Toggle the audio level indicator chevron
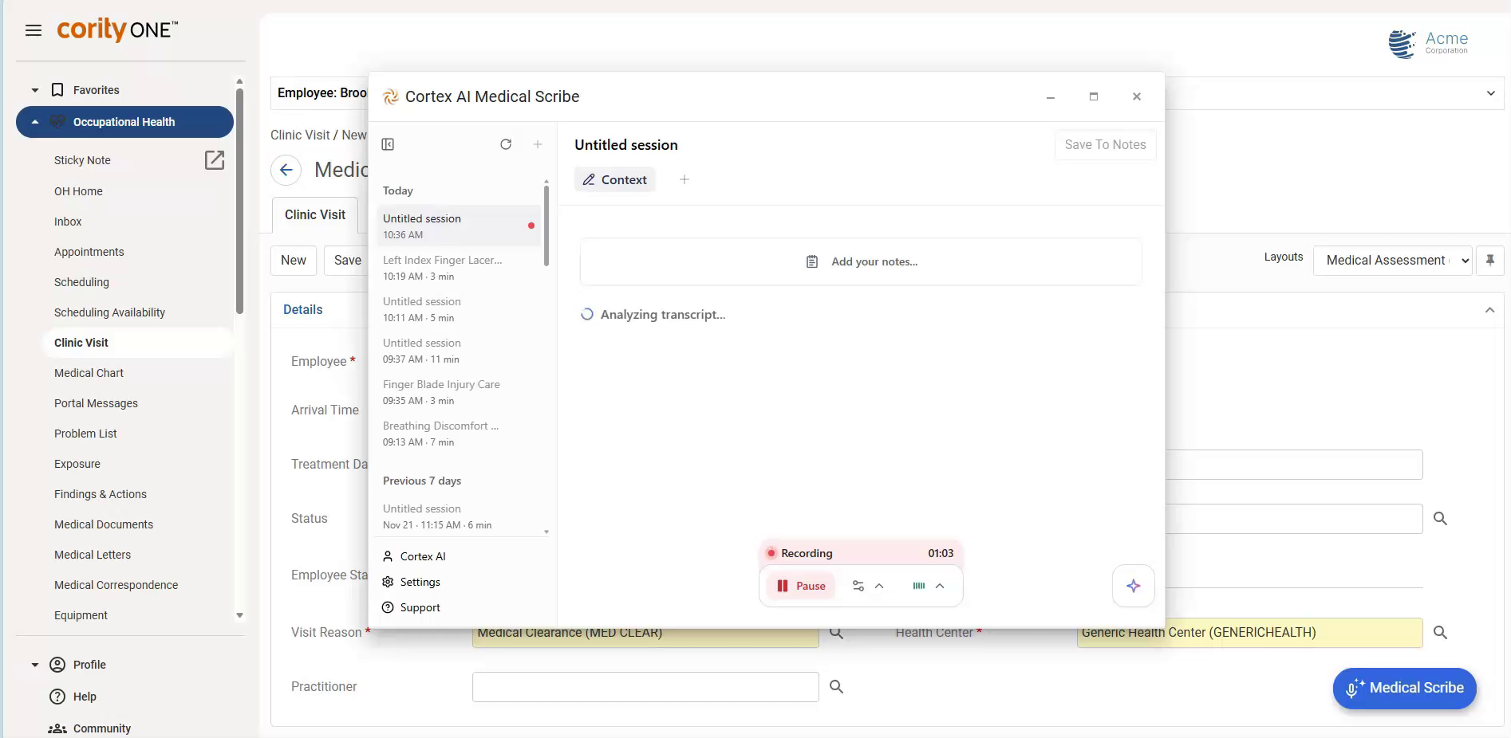Image resolution: width=1511 pixels, height=738 pixels. coord(939,586)
